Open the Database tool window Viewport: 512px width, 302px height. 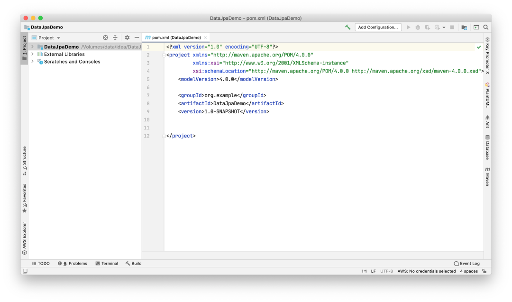click(487, 147)
